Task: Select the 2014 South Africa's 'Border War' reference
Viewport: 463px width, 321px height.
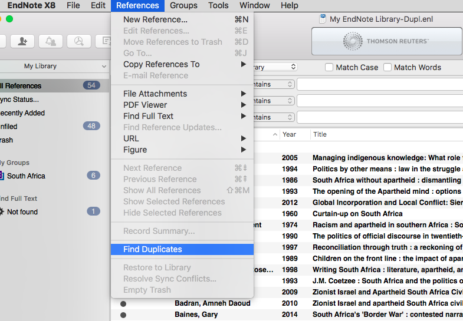Action: click(287, 315)
